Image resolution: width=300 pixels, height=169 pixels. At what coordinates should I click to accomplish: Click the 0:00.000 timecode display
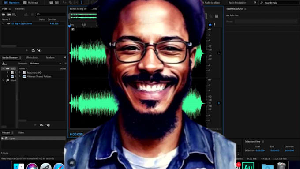tap(76, 134)
